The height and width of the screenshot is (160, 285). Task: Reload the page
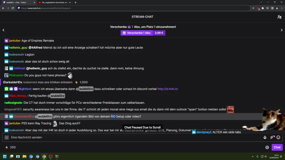(x=13, y=8)
